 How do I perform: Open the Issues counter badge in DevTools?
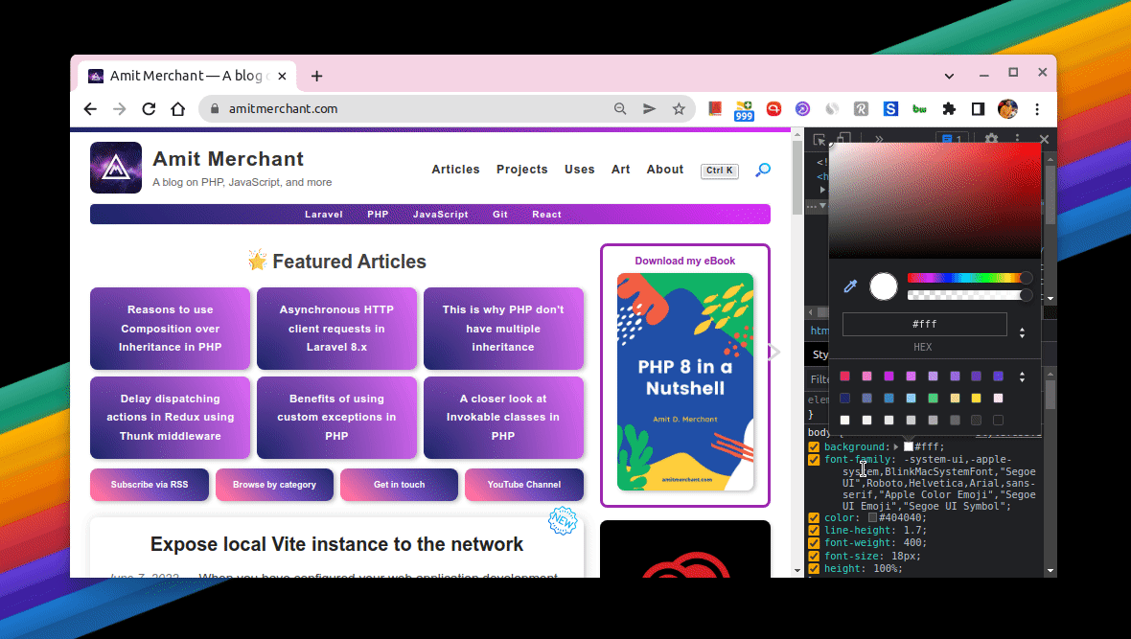point(952,139)
